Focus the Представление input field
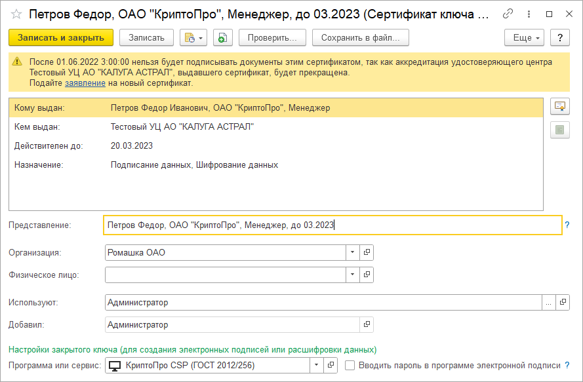The image size is (583, 382). coord(332,225)
